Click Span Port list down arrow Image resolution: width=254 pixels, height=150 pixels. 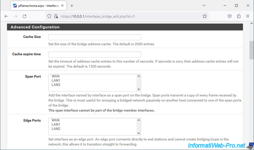click(x=139, y=89)
